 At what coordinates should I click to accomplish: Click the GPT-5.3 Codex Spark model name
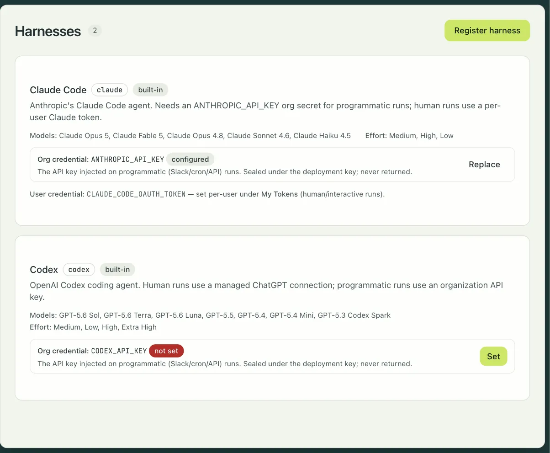(x=354, y=315)
